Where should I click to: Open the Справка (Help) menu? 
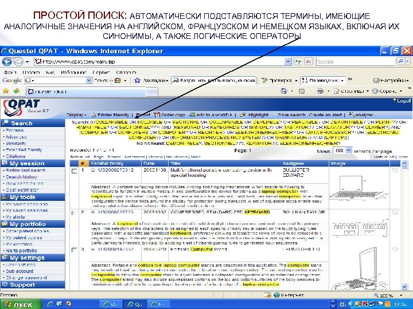pos(126,72)
